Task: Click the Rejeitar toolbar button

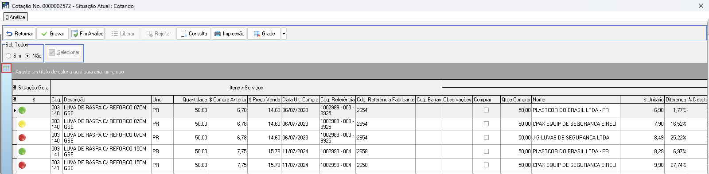Action: pos(158,34)
